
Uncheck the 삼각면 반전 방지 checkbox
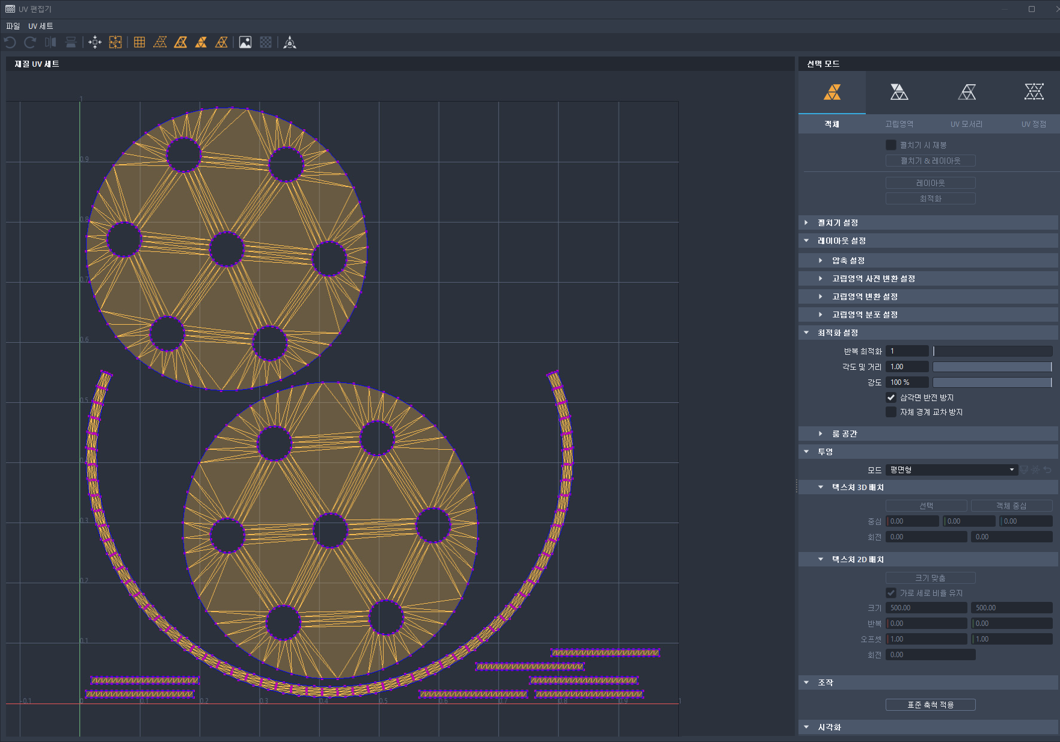[891, 397]
